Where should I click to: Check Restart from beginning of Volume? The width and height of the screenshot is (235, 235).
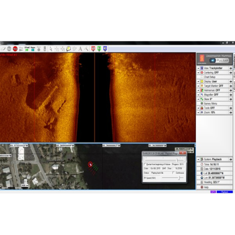click(x=145, y=164)
